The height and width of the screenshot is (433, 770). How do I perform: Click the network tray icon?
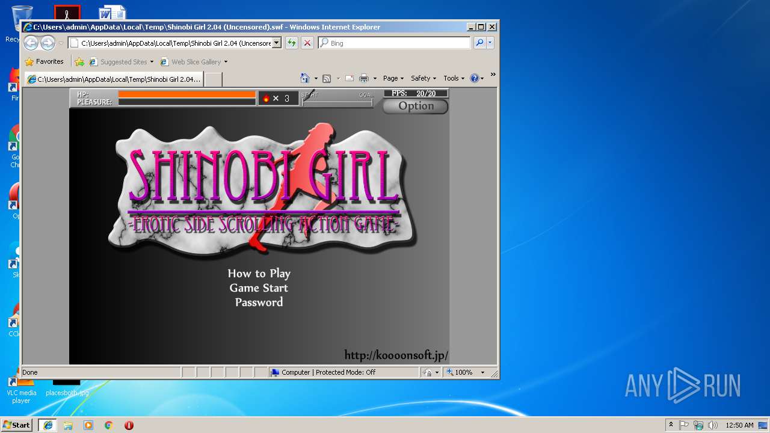click(x=698, y=425)
